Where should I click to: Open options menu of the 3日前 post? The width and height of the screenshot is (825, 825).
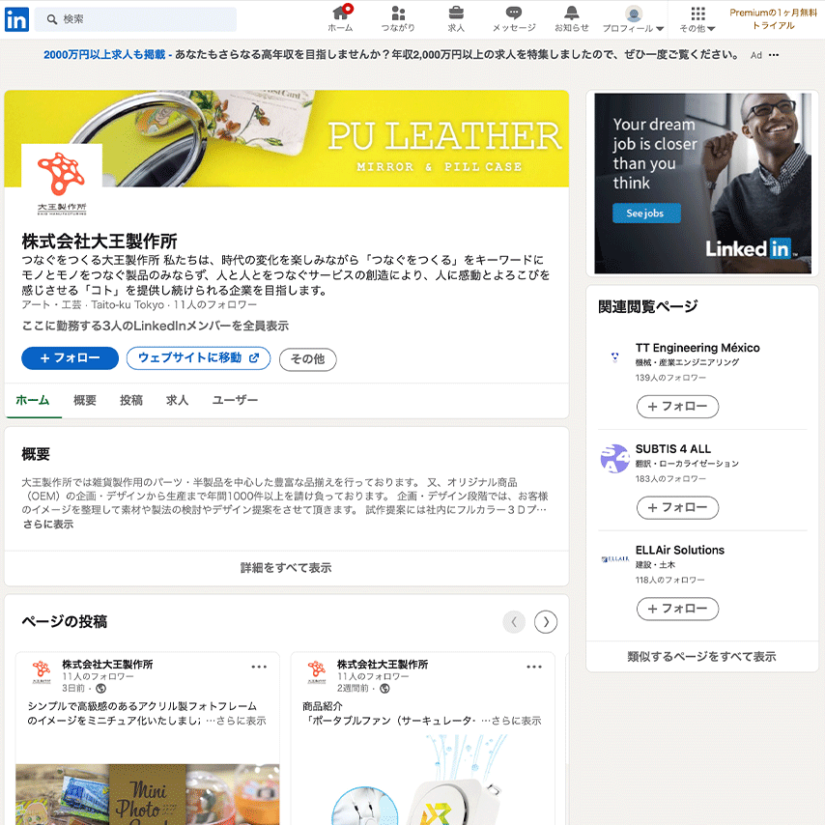(x=259, y=667)
